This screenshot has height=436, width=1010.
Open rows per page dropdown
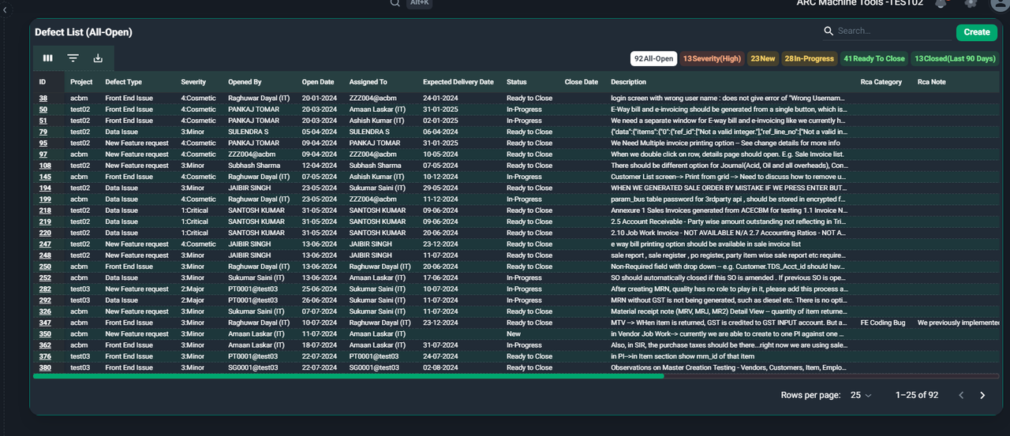click(x=861, y=395)
